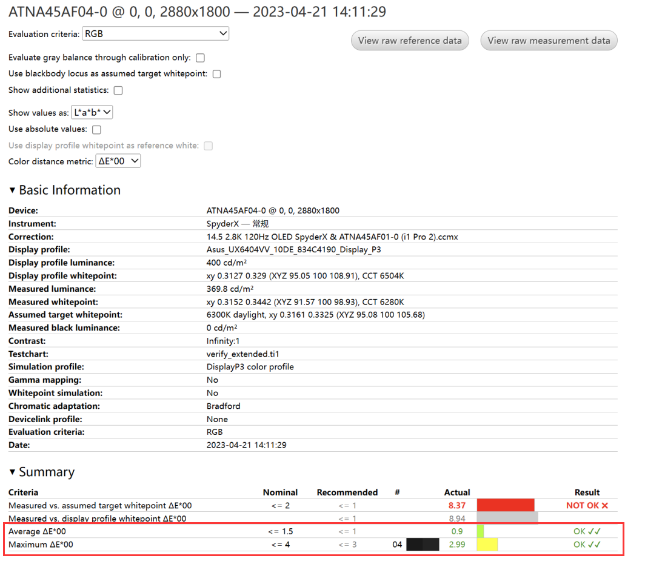Open the Show values as L*a*b* dropdown
Viewport: 662px width, 561px height.
tap(92, 112)
